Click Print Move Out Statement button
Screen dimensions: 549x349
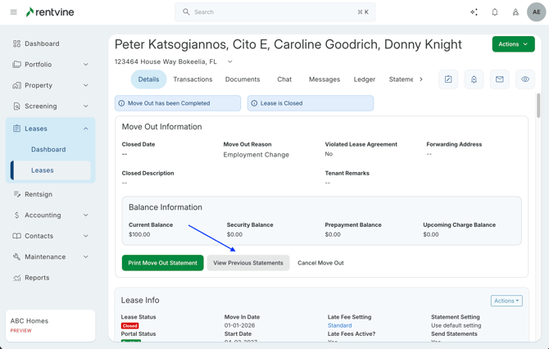(163, 263)
